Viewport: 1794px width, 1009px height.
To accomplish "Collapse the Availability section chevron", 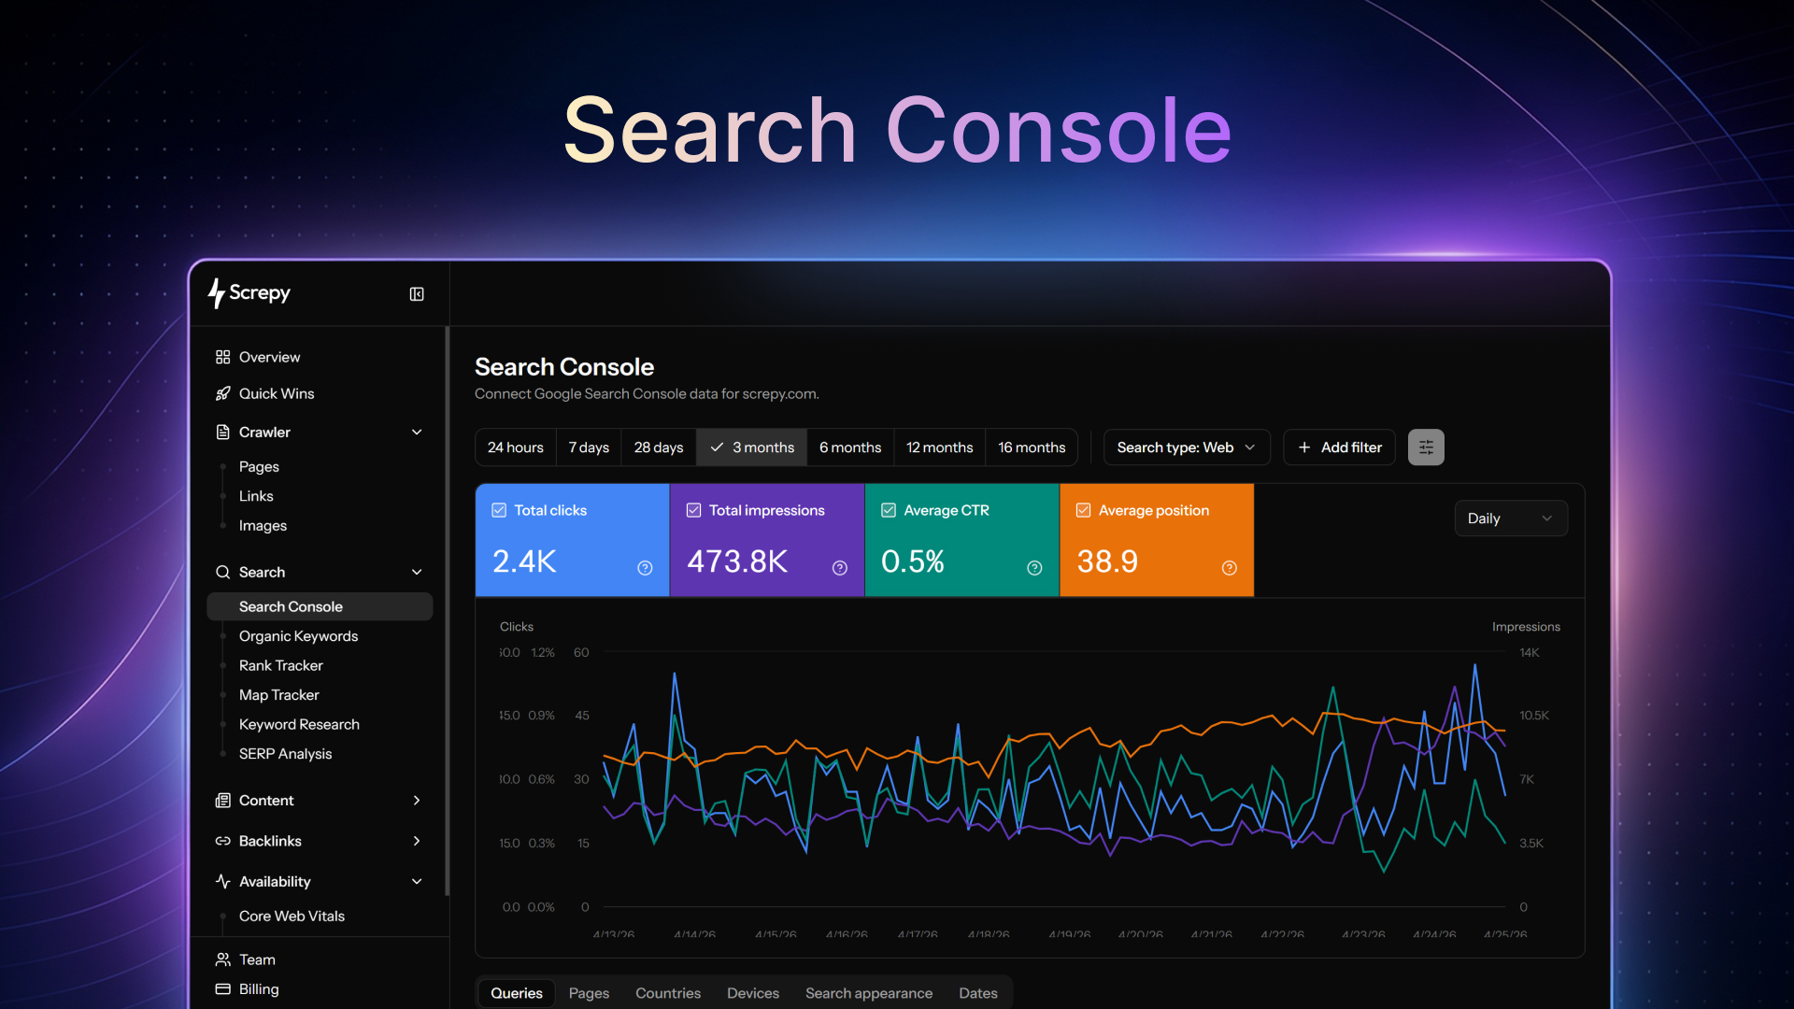I will click(417, 881).
